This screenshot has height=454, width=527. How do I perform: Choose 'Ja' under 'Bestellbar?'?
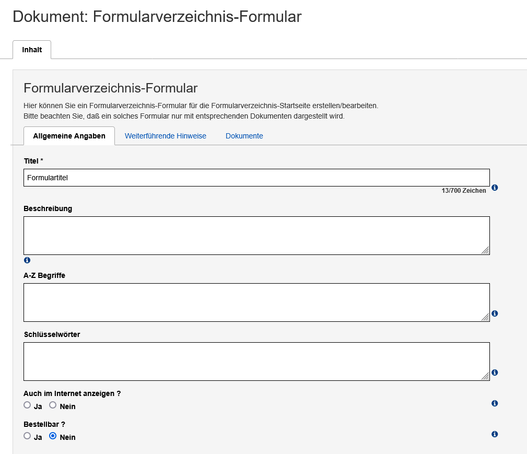[x=27, y=436]
